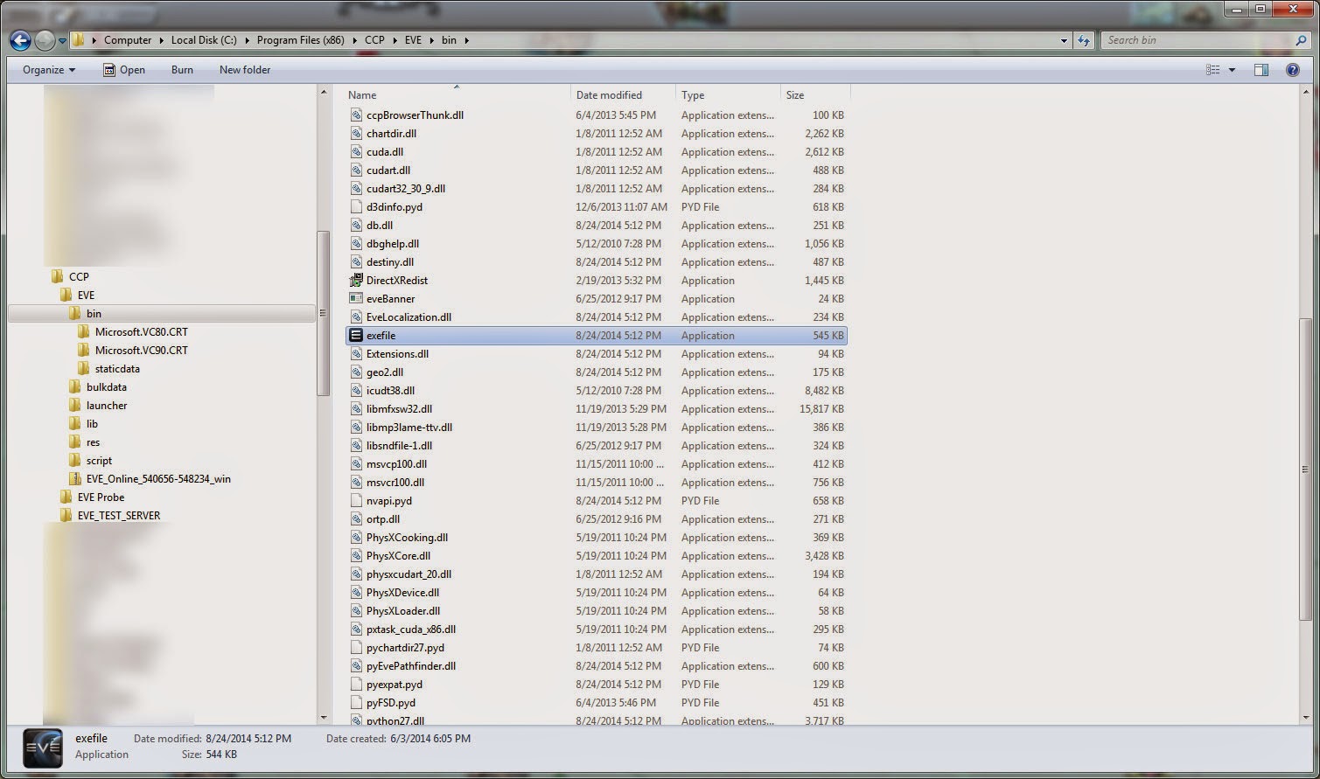Click the New folder button

click(245, 70)
